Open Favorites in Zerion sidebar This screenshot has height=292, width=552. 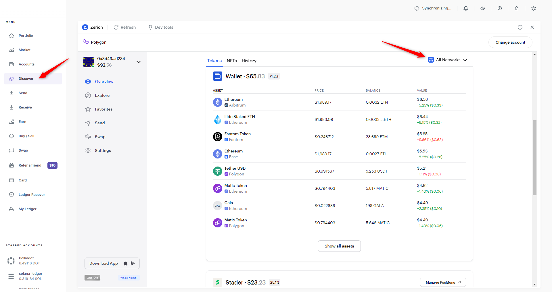tap(103, 109)
